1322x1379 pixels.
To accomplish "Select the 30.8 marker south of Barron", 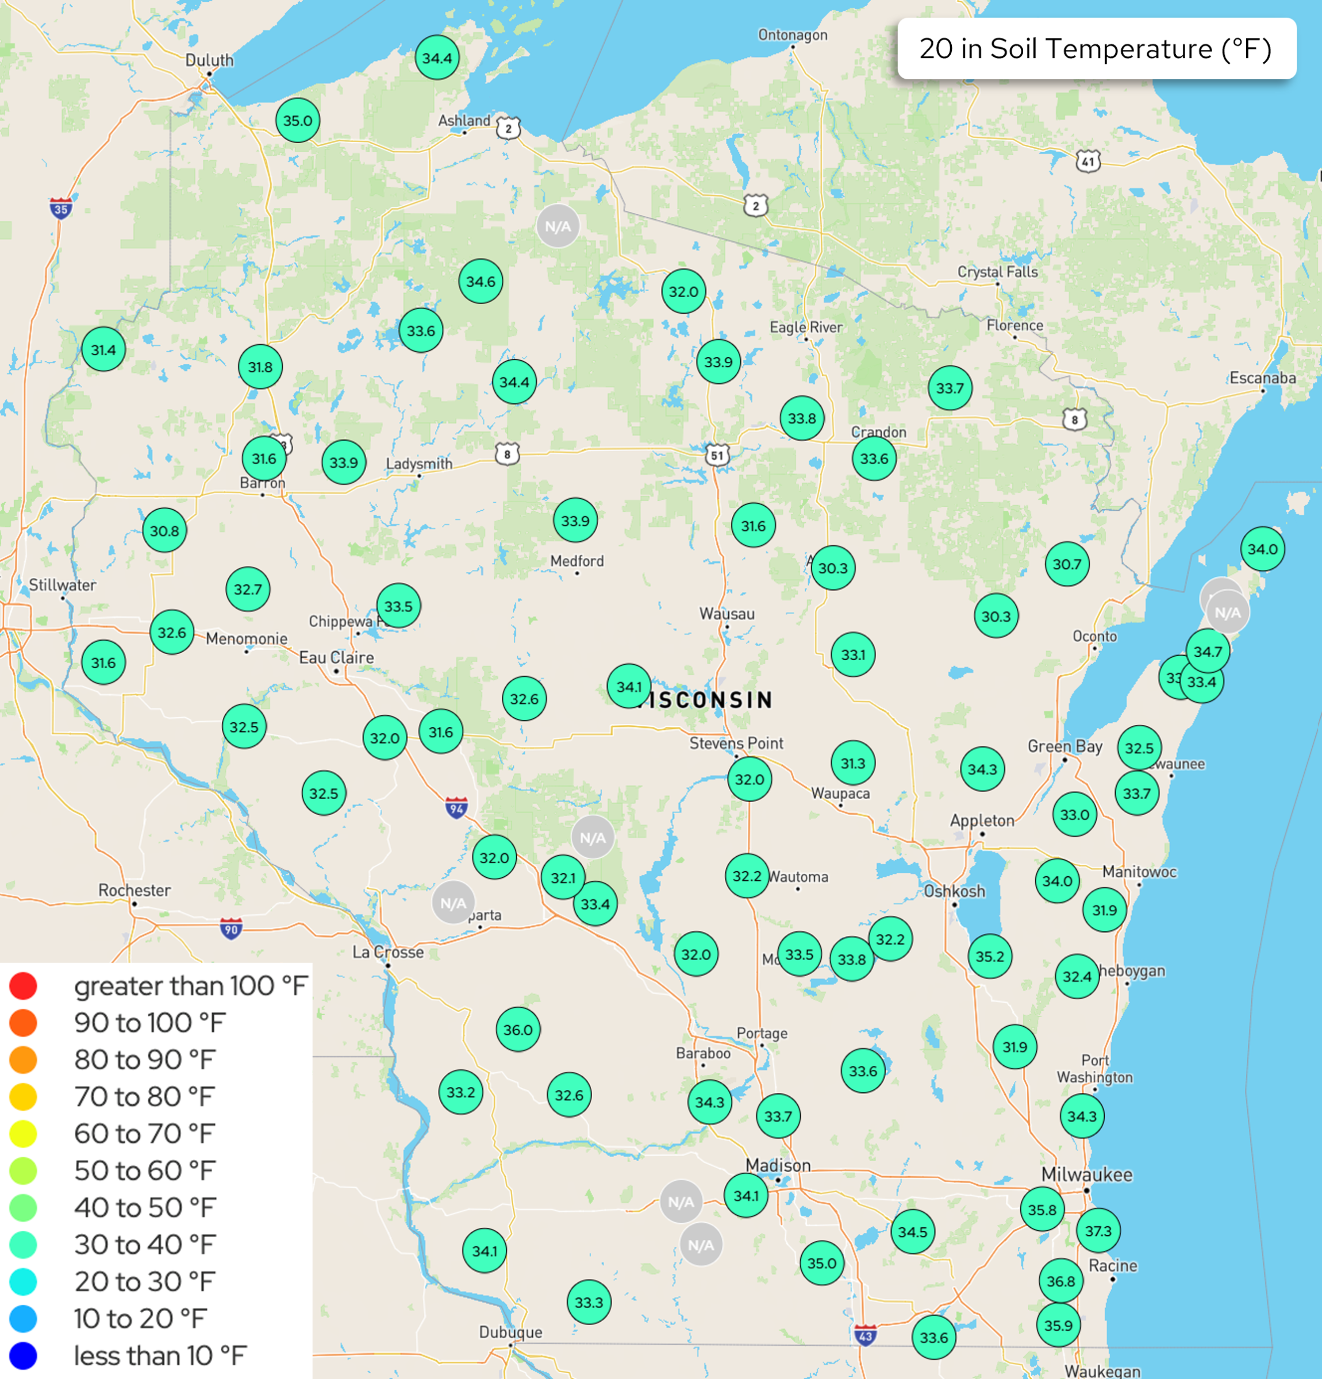I will tap(164, 531).
